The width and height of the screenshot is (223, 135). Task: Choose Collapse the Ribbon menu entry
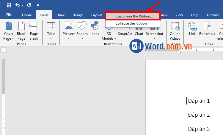pyautogui.click(x=133, y=23)
